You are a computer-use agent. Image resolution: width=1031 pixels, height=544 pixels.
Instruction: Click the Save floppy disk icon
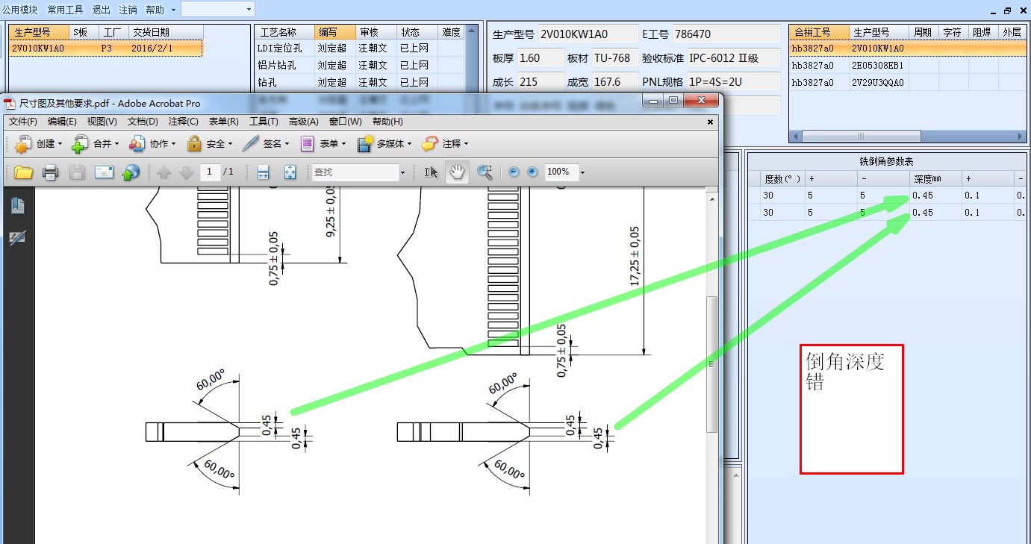(x=77, y=172)
